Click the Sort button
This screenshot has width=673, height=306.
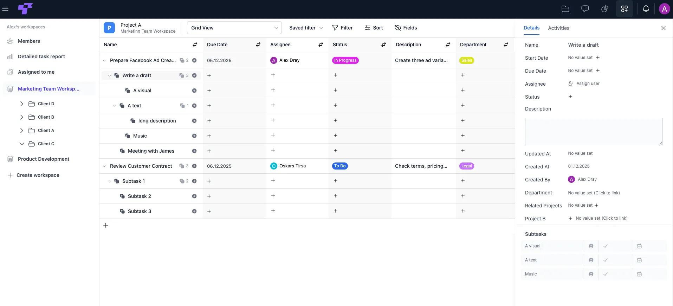point(374,28)
